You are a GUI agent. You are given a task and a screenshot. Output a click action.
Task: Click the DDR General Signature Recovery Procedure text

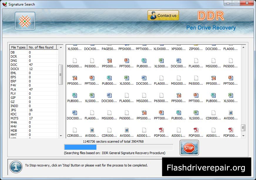[x=133, y=153]
